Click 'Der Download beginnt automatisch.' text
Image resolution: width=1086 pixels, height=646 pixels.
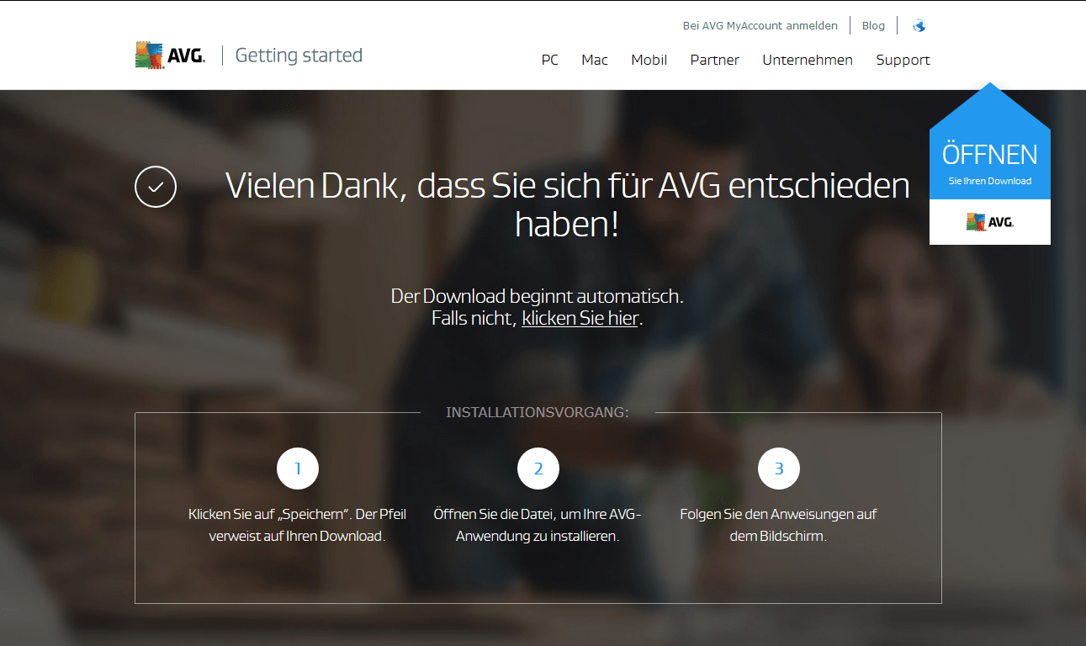click(x=538, y=296)
